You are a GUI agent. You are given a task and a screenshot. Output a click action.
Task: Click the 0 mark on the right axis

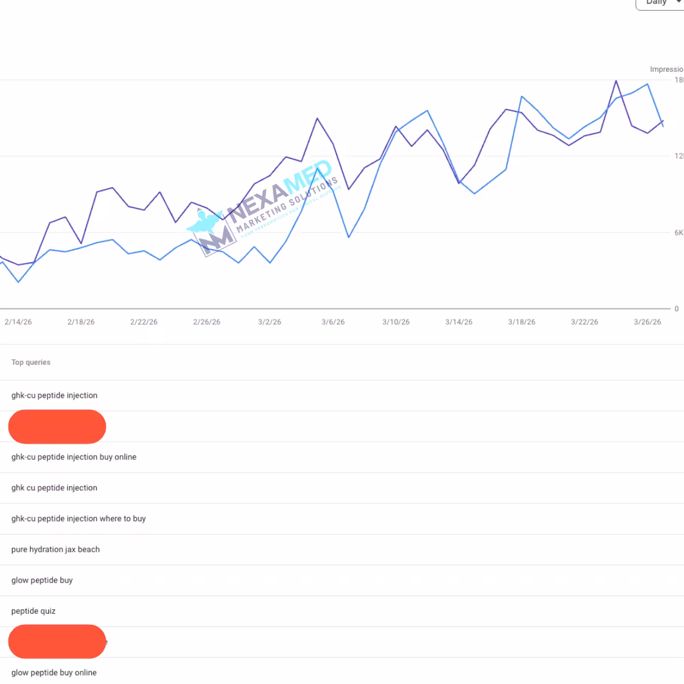[x=676, y=309]
